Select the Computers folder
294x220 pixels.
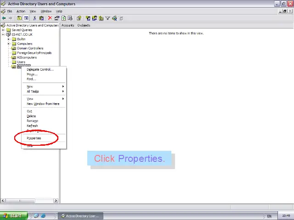(25, 44)
